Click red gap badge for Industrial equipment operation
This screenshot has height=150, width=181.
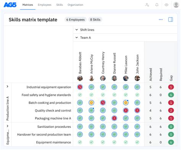pyautogui.click(x=171, y=87)
